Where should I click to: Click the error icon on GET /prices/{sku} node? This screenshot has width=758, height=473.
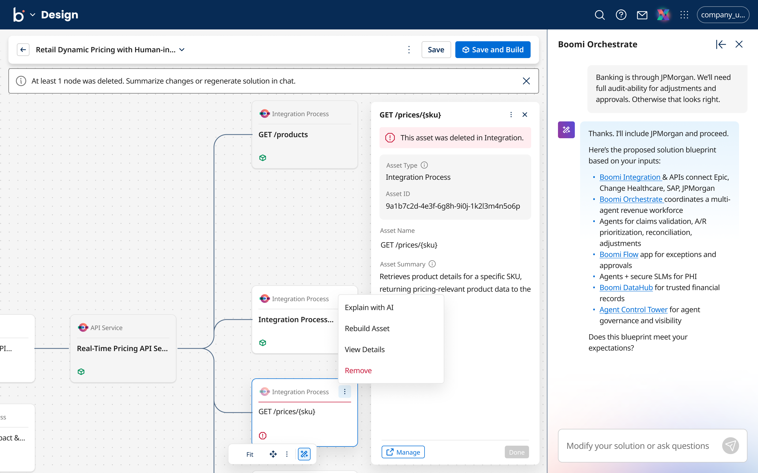tap(263, 435)
